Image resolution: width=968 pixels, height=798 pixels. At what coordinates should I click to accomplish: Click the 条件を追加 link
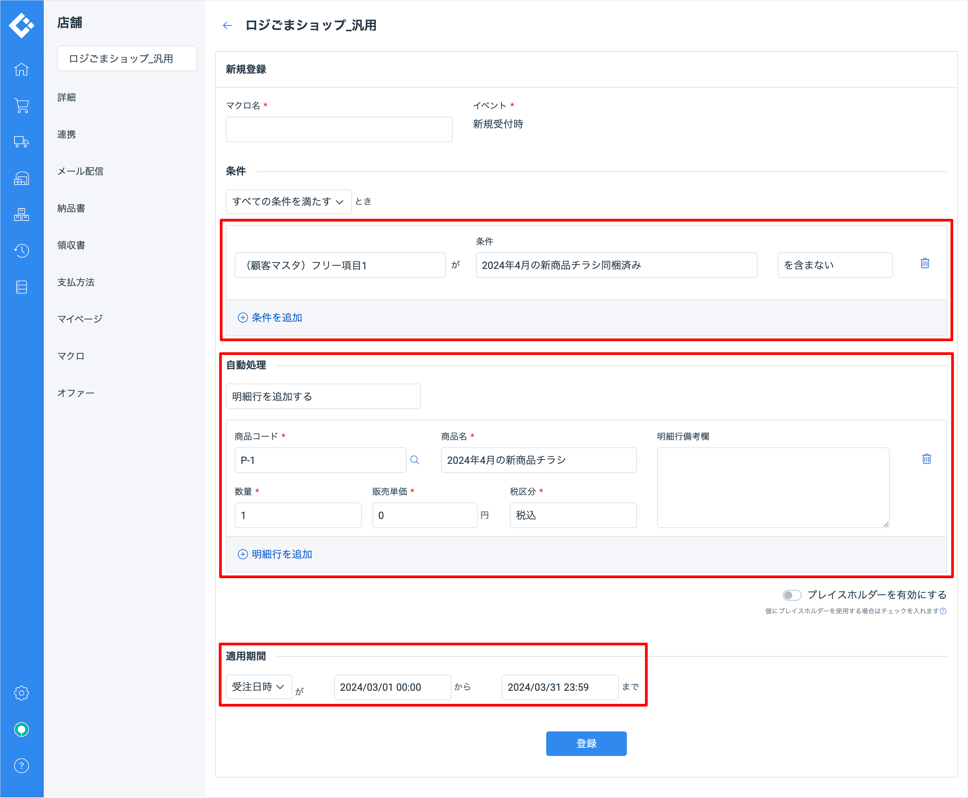coord(270,318)
